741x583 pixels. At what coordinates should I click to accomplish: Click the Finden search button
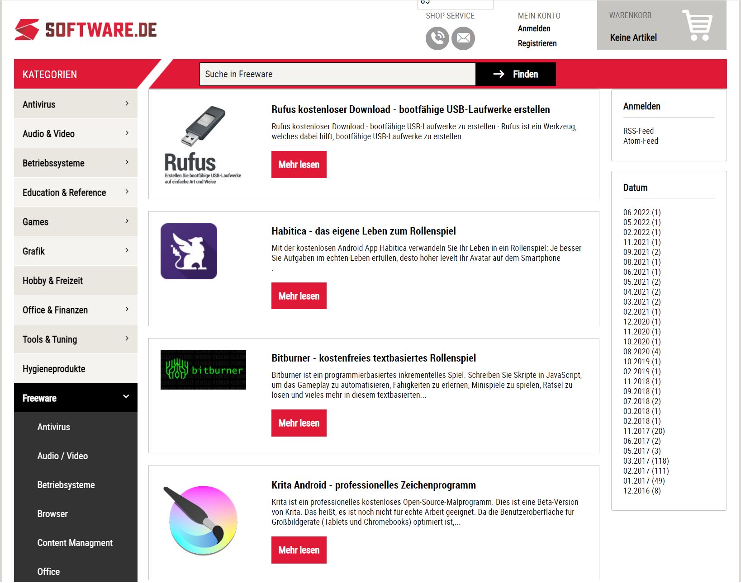tap(516, 74)
